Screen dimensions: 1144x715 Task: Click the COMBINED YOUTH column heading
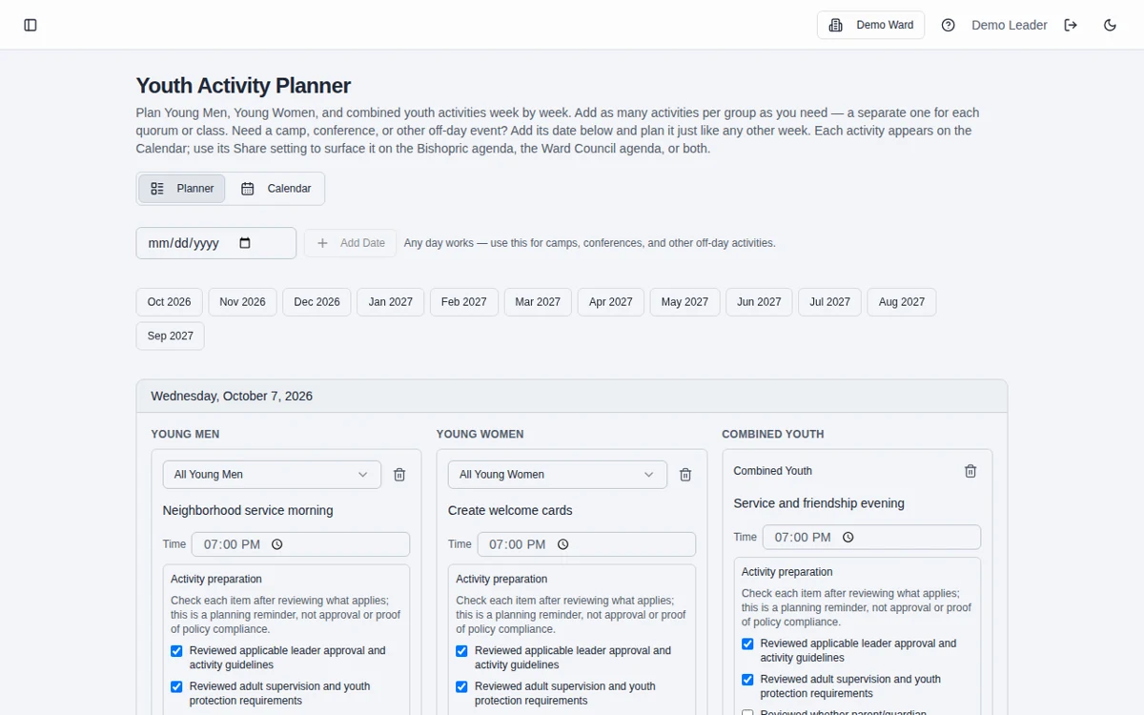[x=773, y=434]
